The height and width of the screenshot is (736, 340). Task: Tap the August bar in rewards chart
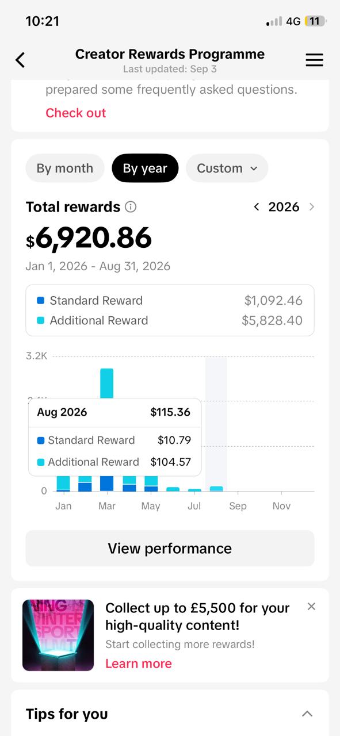click(216, 489)
